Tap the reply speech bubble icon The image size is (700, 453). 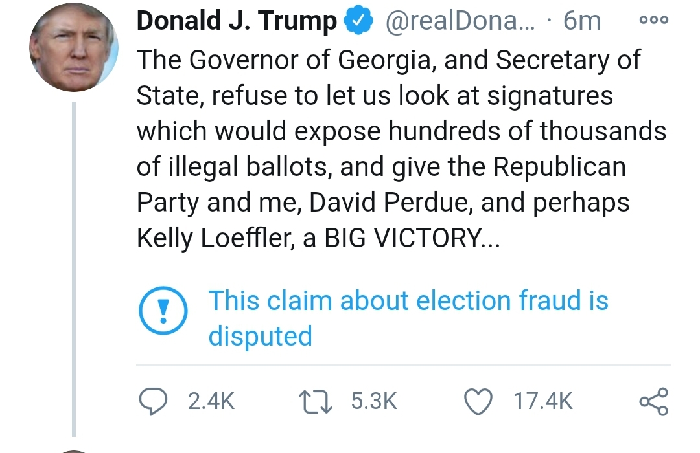tap(153, 401)
